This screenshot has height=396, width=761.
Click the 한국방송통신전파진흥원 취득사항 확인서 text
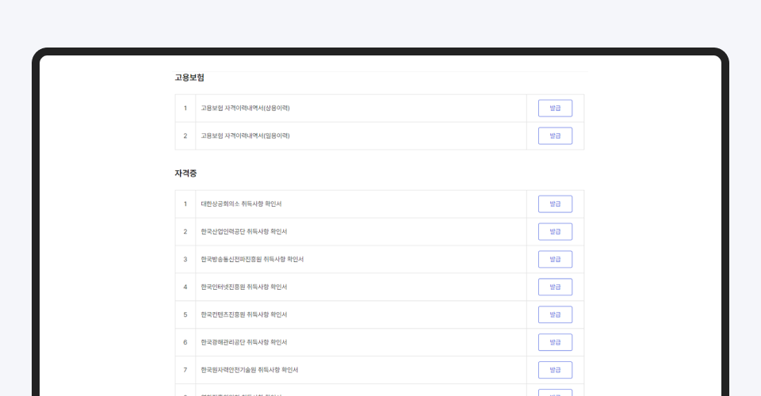tap(252, 260)
